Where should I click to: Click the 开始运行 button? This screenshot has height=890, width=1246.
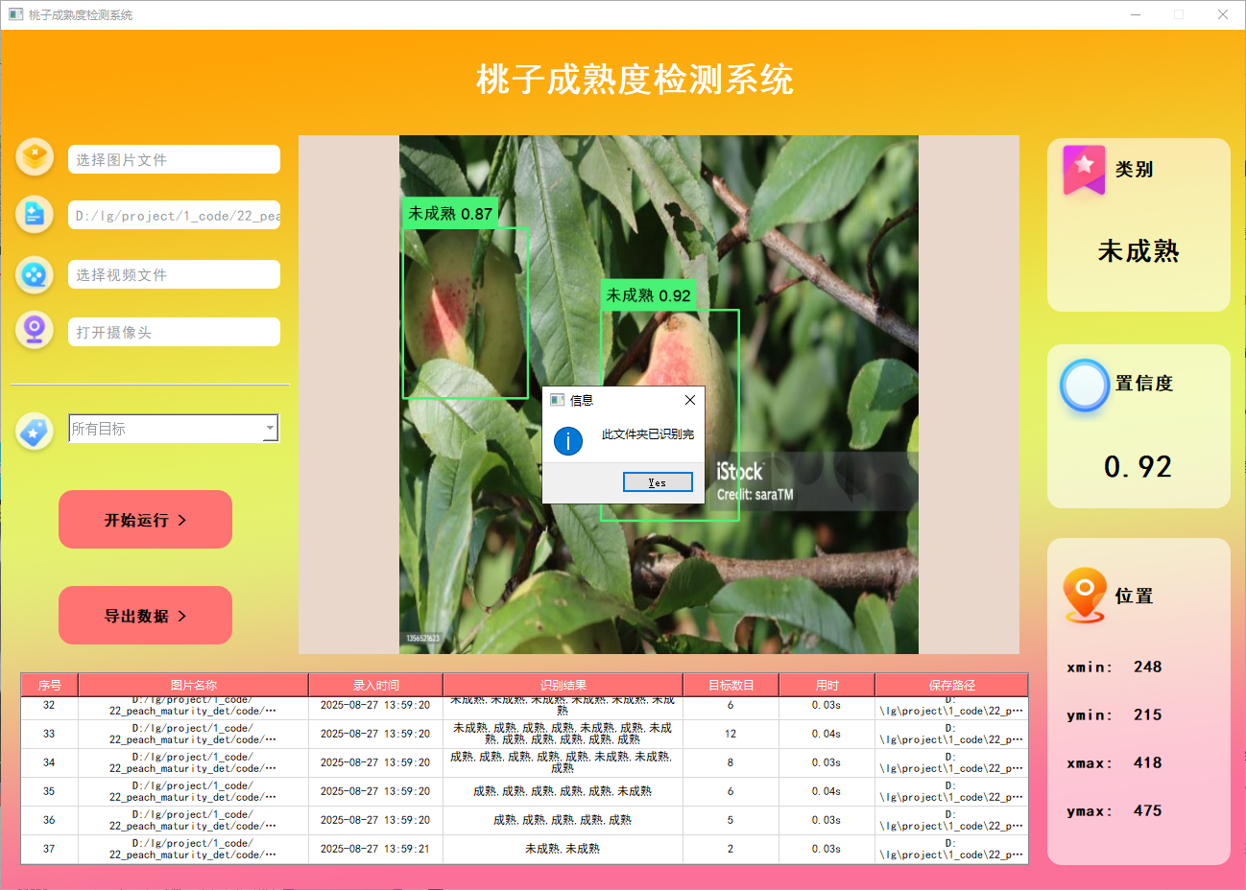click(x=145, y=520)
